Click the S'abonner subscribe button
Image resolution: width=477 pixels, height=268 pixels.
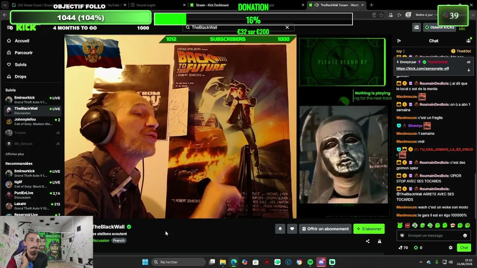[x=369, y=229]
